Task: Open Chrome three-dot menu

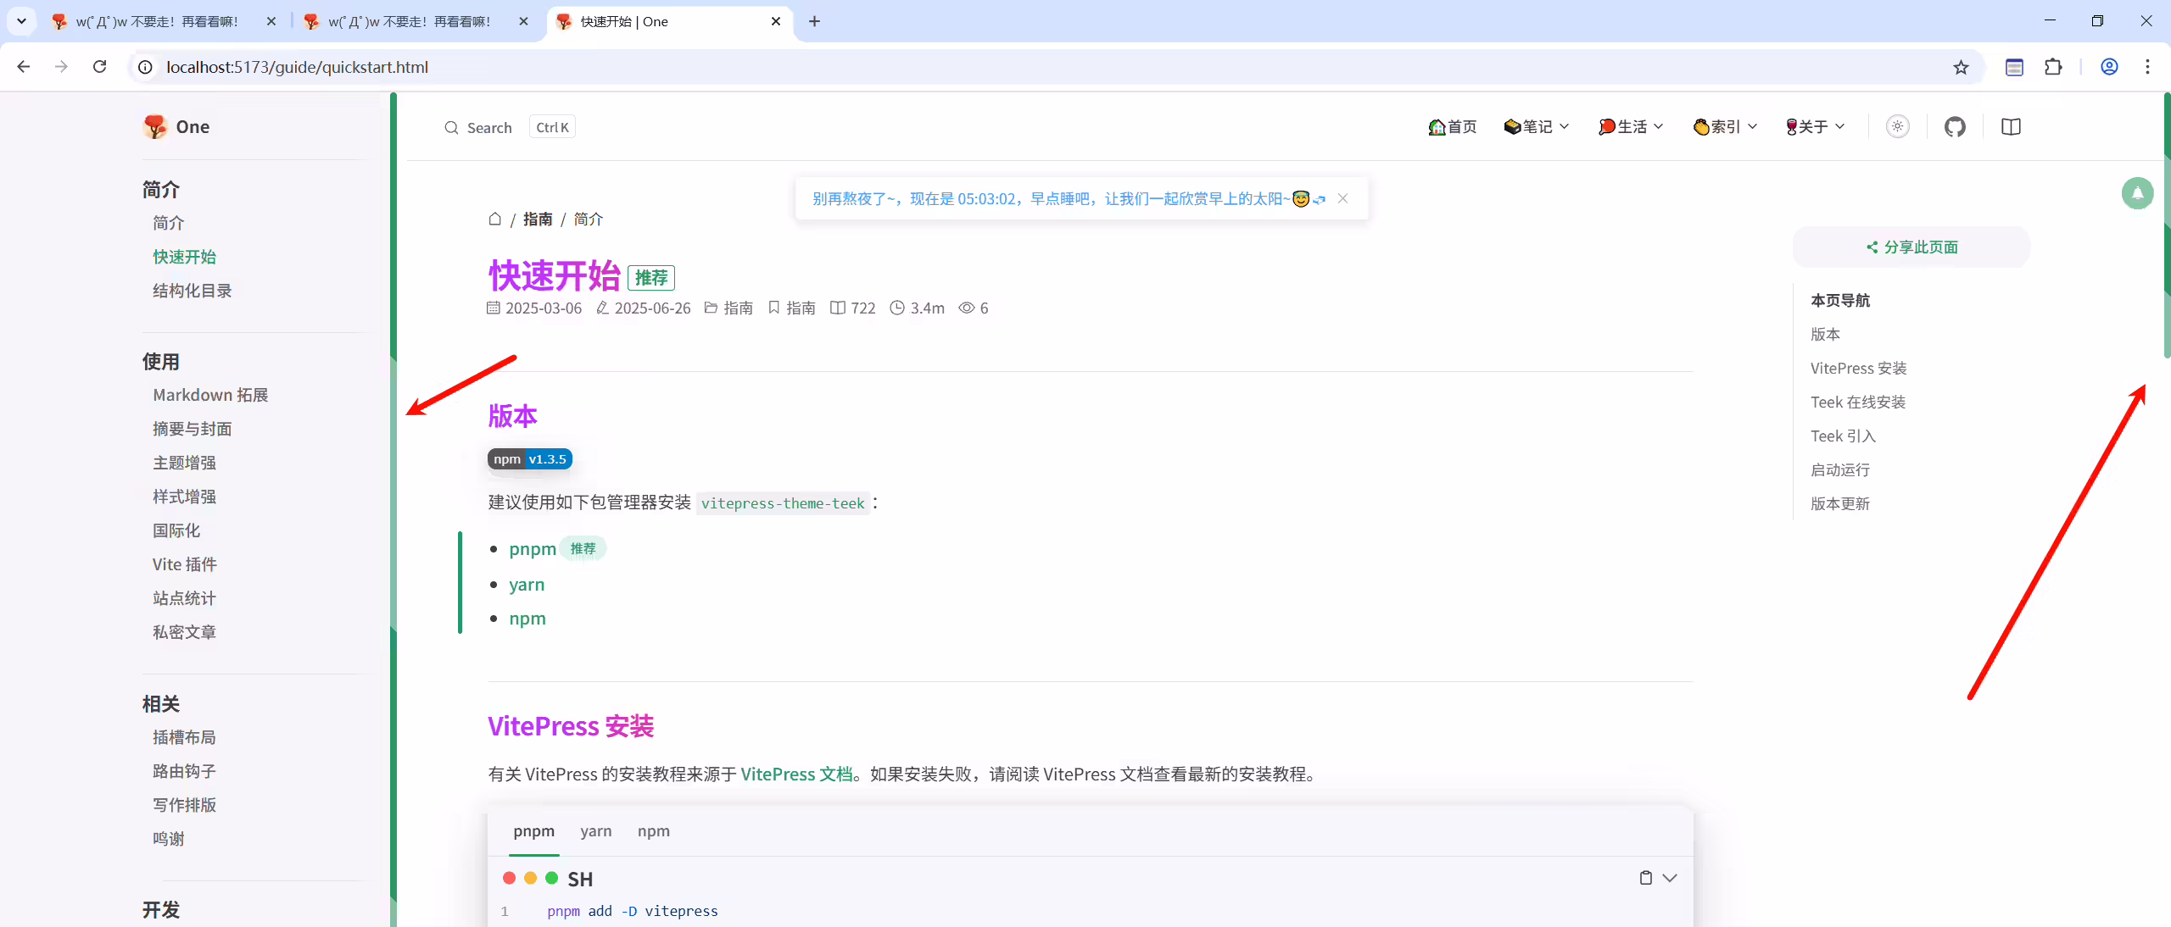Action: tap(2147, 67)
